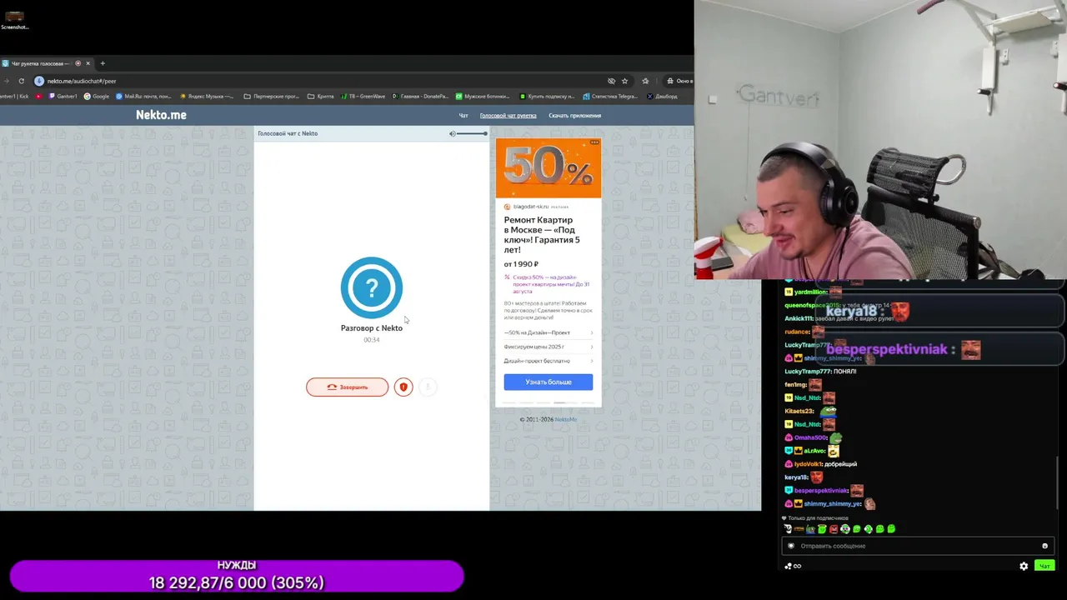This screenshot has width=1067, height=600.
Task: Open the browser extensions icon
Action: click(645, 81)
